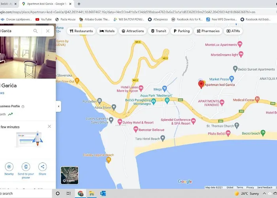Open a new browser tab
Viewport: 277px width, 198px height.
79,4
